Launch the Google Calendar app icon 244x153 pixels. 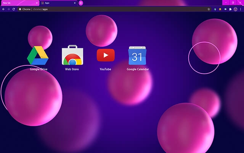click(137, 55)
